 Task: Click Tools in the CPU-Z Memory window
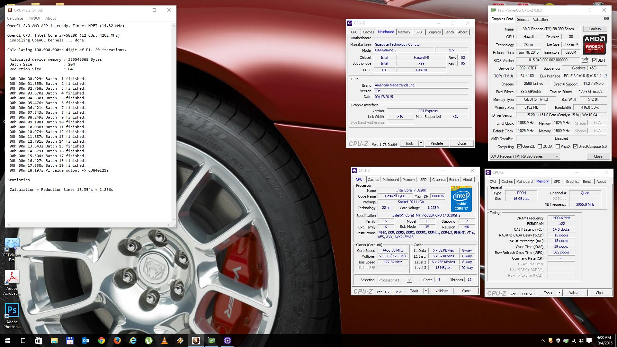[548, 293]
